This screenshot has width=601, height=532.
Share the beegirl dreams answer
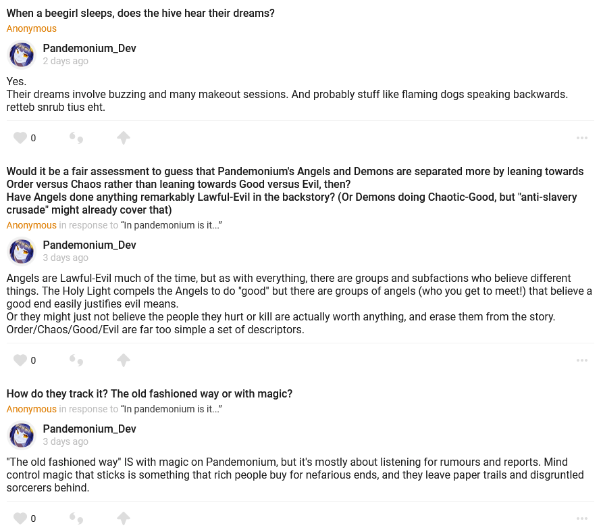tap(123, 138)
